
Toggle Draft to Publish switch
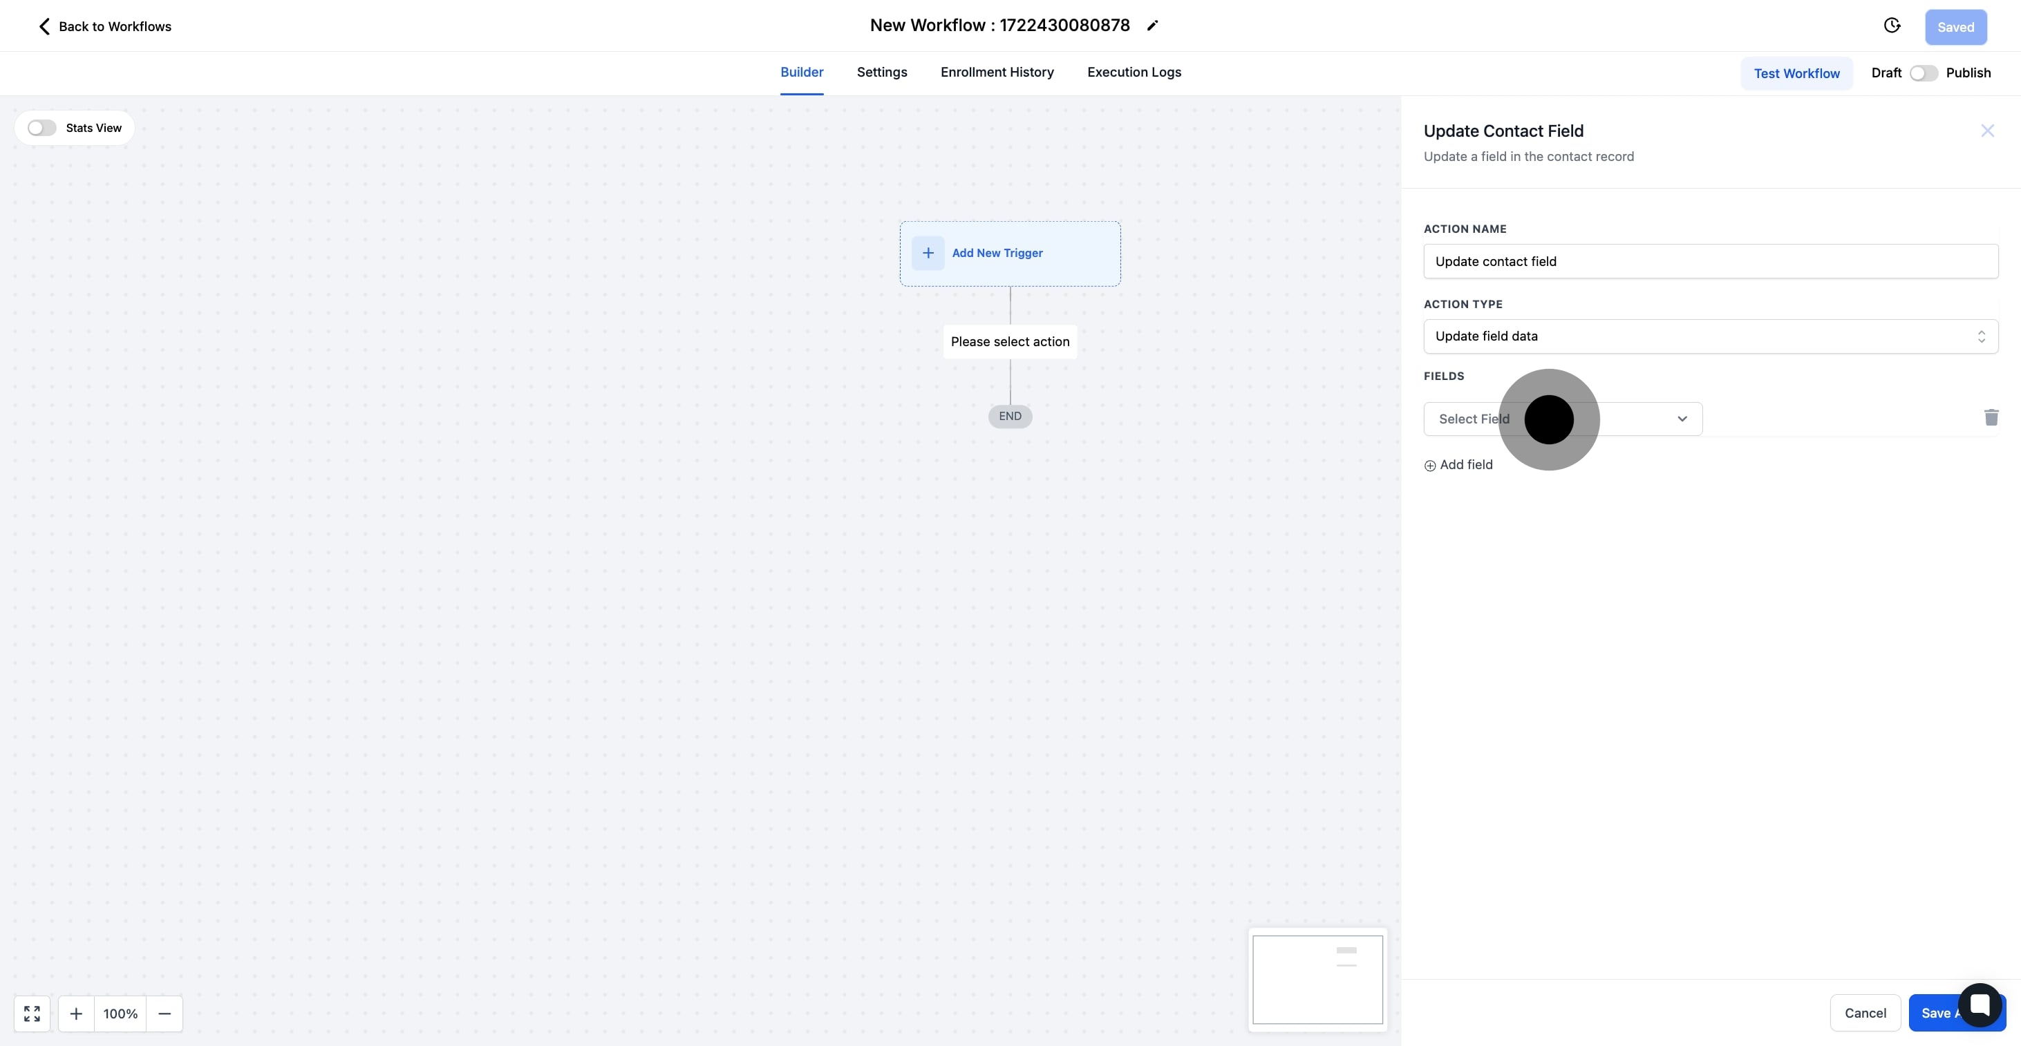pyautogui.click(x=1923, y=73)
